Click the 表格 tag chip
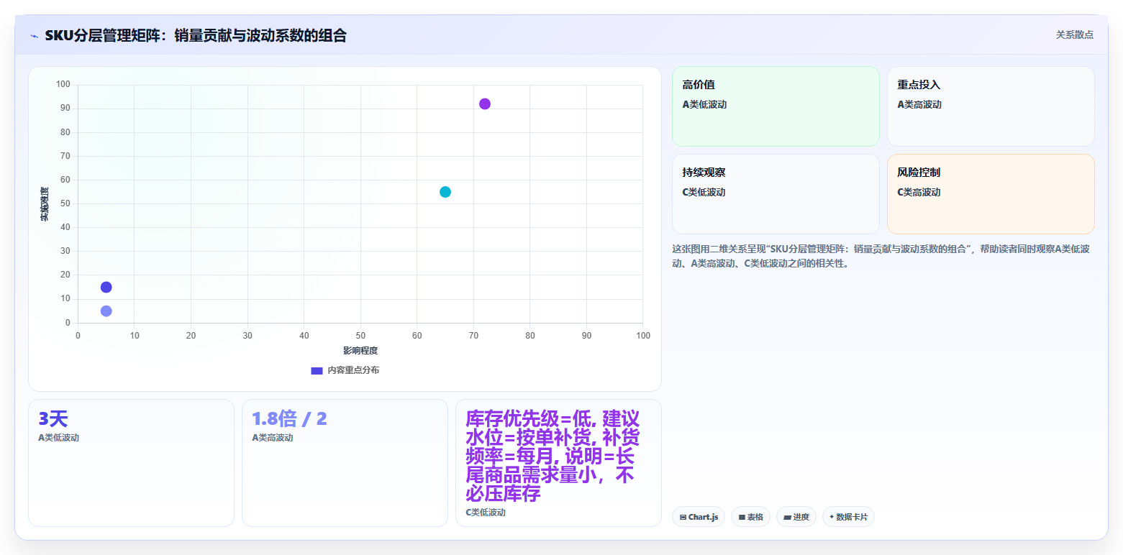1123x555 pixels. (x=750, y=517)
